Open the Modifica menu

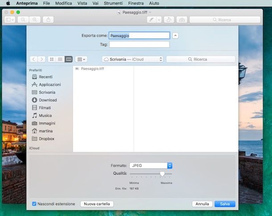pos(63,3)
